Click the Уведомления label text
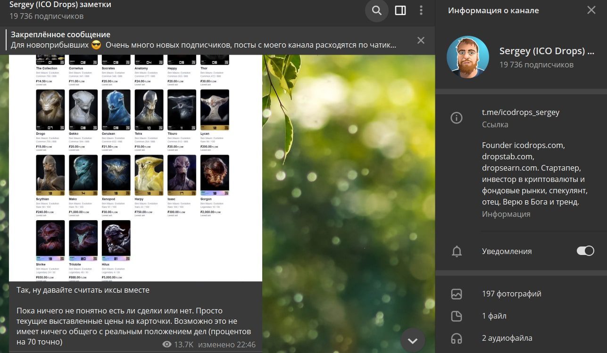Image resolution: width=607 pixels, height=353 pixels. [x=507, y=251]
